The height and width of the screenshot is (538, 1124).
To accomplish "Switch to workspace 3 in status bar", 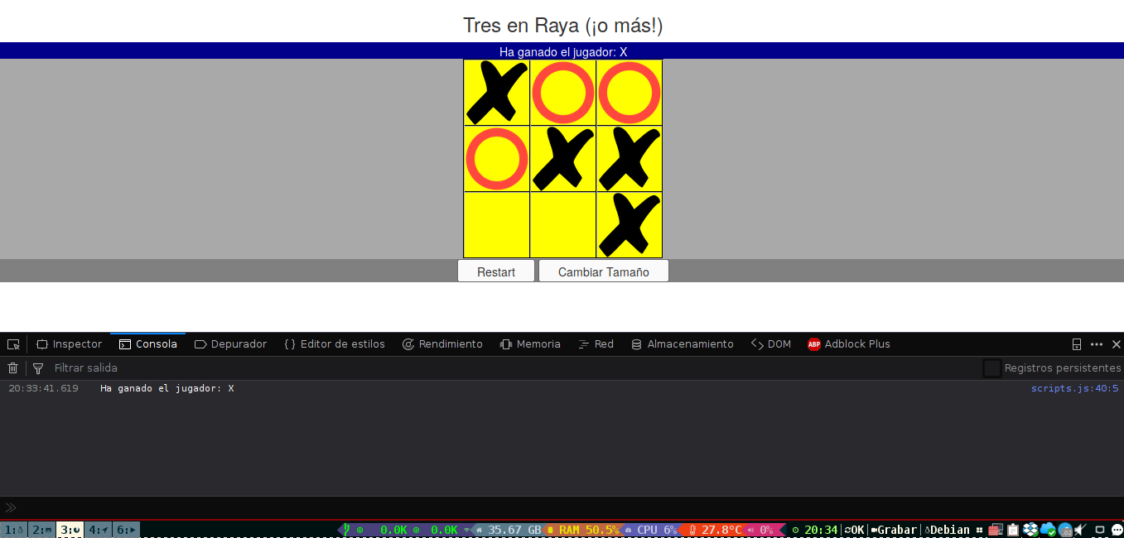I will (x=70, y=530).
